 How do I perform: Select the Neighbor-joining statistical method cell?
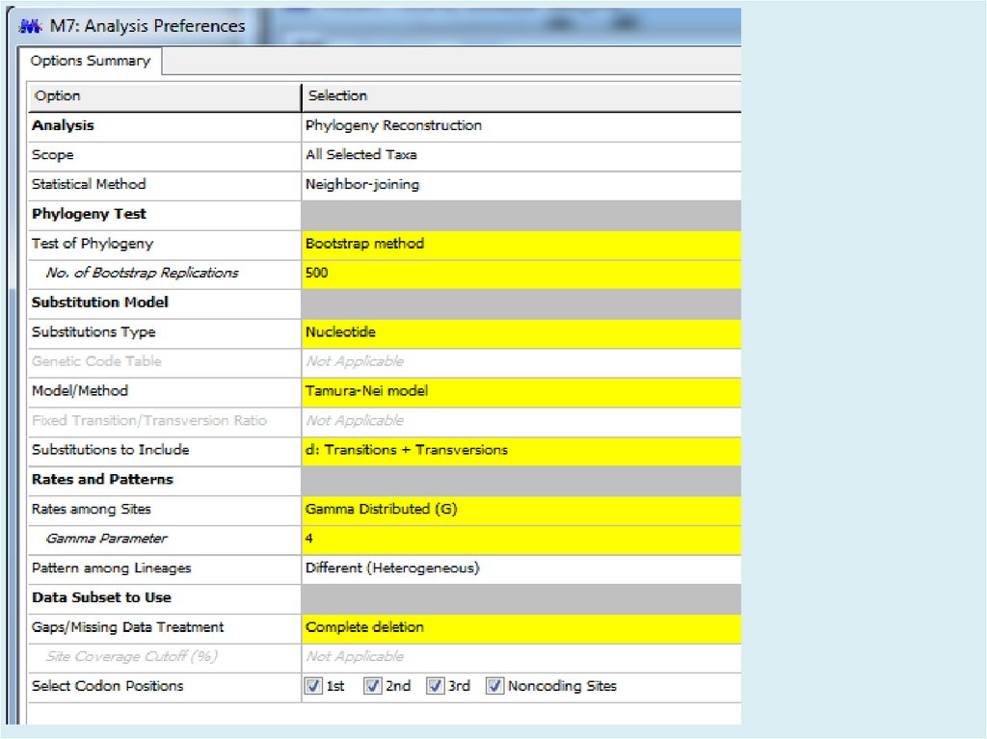[520, 184]
